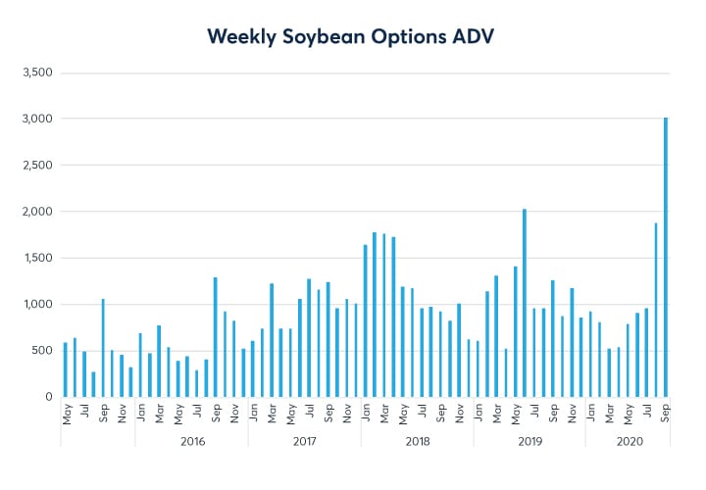
Task: Click the 2019 bar peaking above 2,000
Action: [x=525, y=303]
